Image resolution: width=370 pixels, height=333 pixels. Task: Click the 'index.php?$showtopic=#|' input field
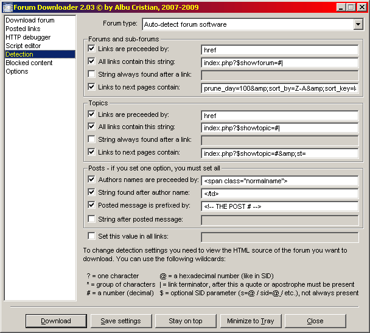click(x=279, y=128)
